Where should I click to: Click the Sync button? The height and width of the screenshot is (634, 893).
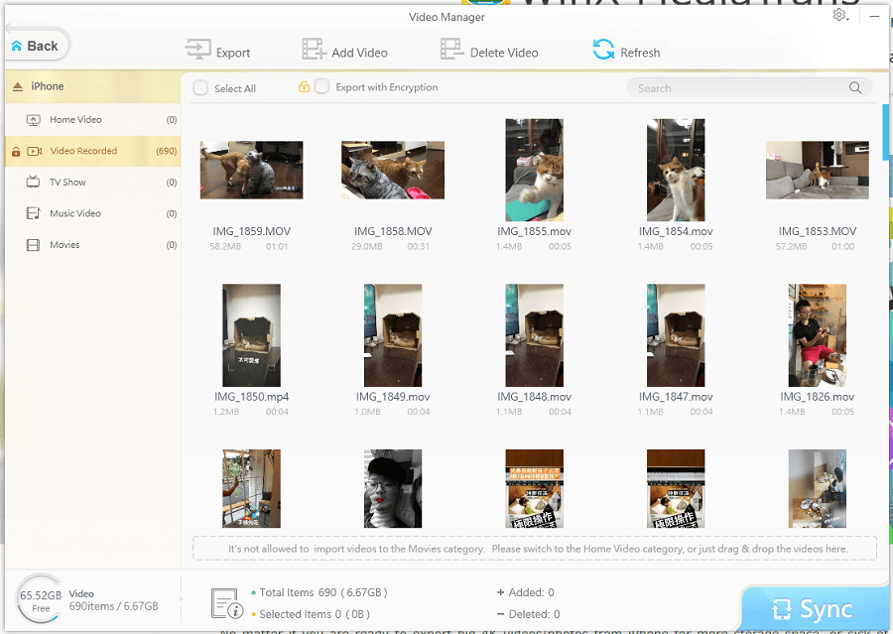814,608
